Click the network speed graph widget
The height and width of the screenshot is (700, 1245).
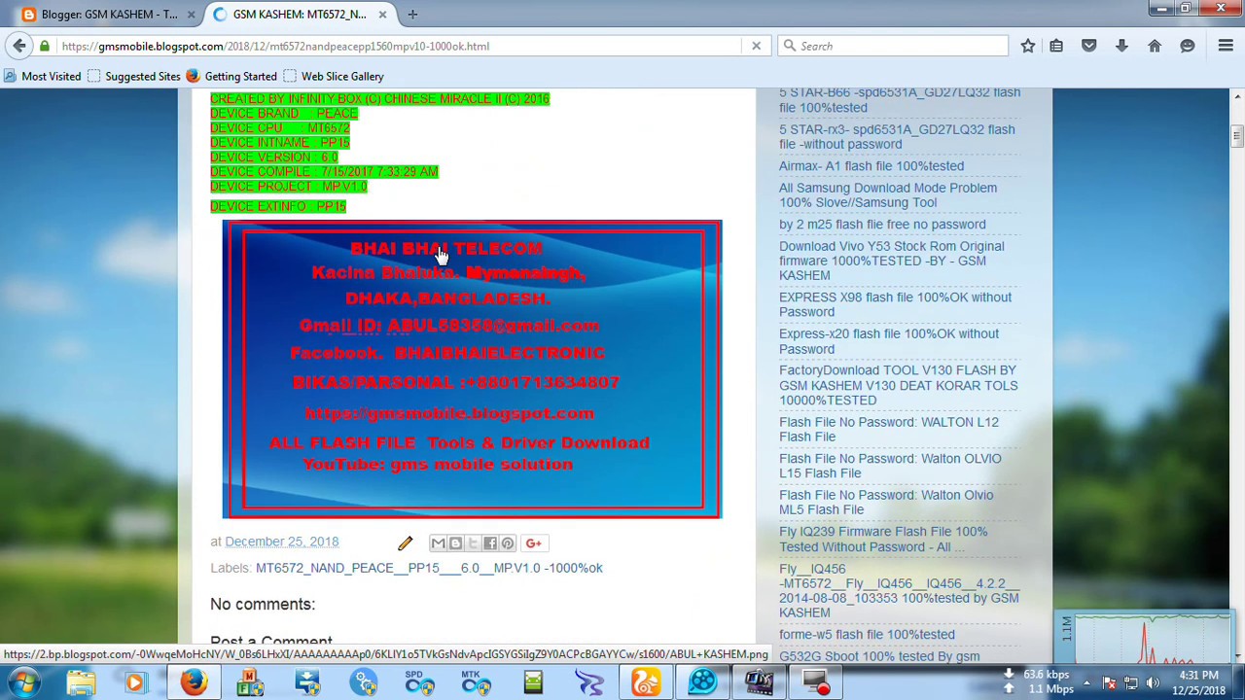point(1145,638)
